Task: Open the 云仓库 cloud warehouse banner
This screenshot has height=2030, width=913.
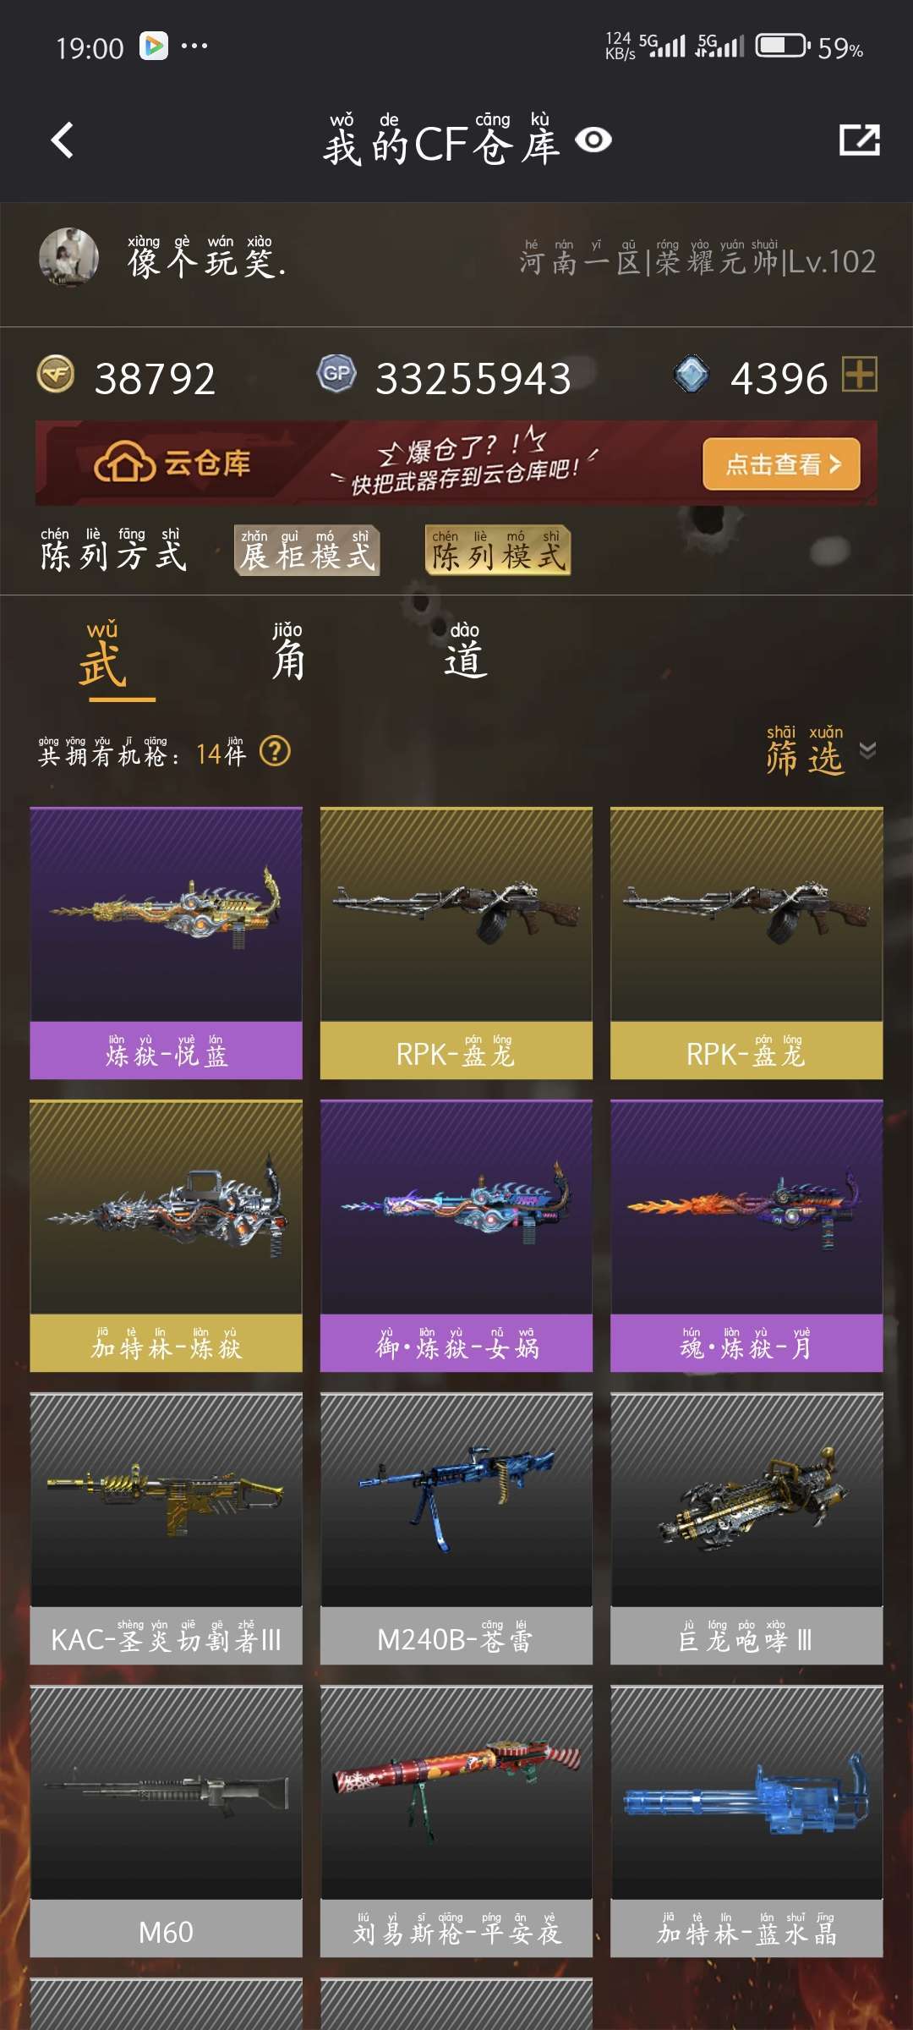Action: point(456,464)
